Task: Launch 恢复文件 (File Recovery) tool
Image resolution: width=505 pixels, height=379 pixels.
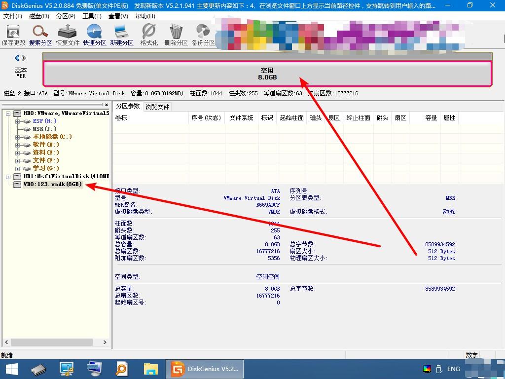Action: click(67, 34)
